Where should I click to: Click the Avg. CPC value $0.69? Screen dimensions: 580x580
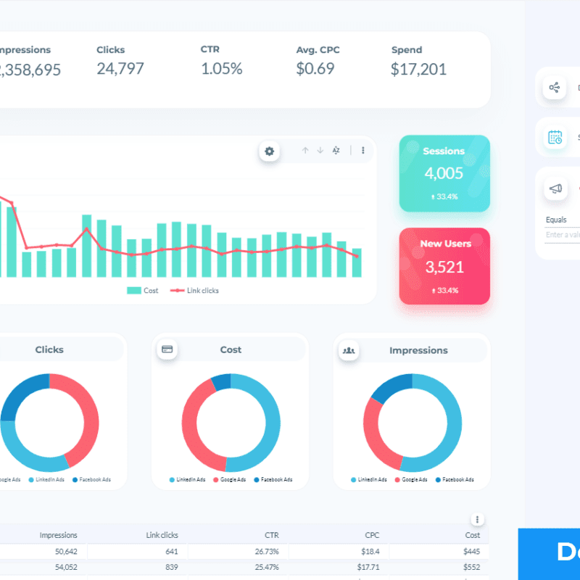tap(315, 69)
